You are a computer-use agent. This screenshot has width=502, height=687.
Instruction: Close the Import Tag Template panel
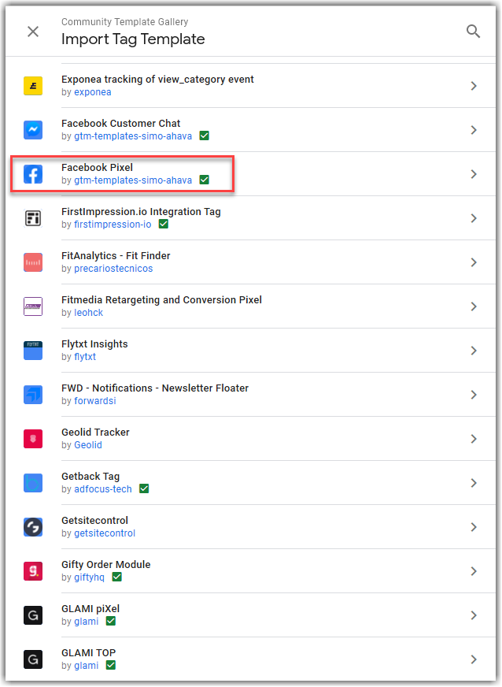(33, 32)
